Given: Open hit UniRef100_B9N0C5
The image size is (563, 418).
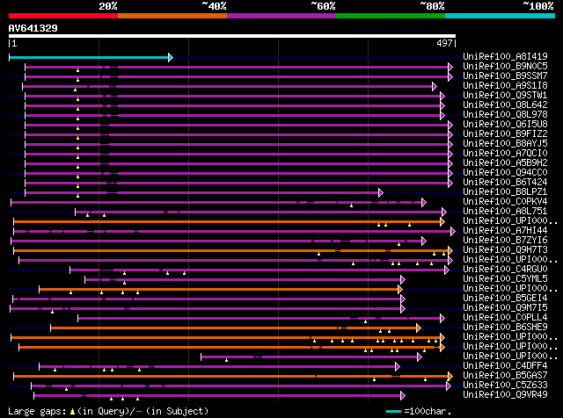Looking at the screenshot, I should (505, 66).
